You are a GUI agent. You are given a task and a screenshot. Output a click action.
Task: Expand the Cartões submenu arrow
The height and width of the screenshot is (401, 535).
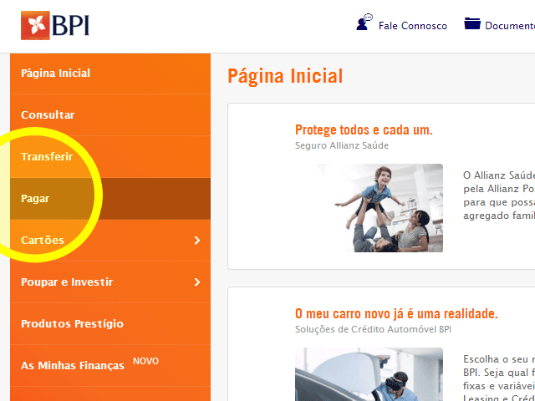[197, 241]
